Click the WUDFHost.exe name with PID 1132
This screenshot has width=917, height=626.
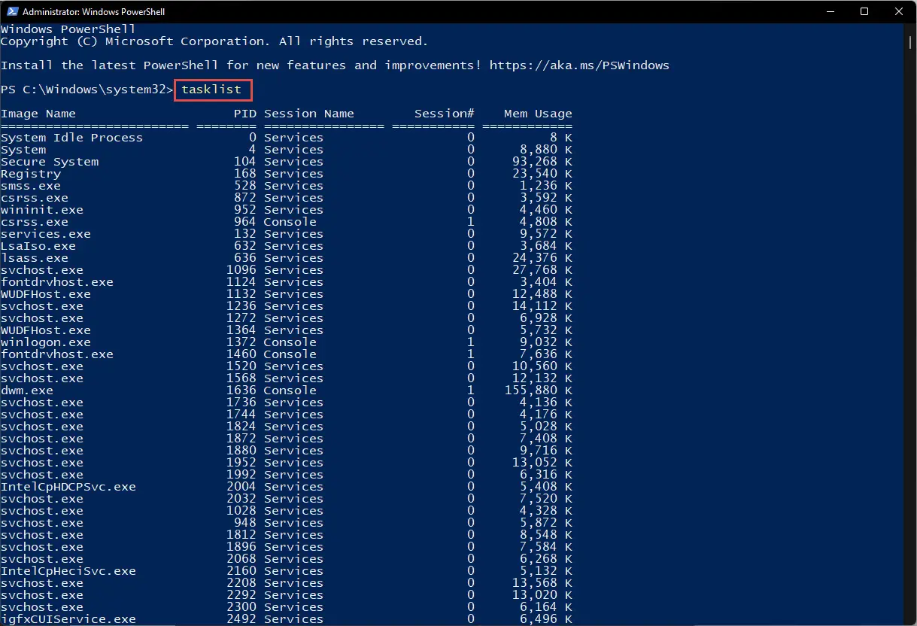tap(46, 294)
